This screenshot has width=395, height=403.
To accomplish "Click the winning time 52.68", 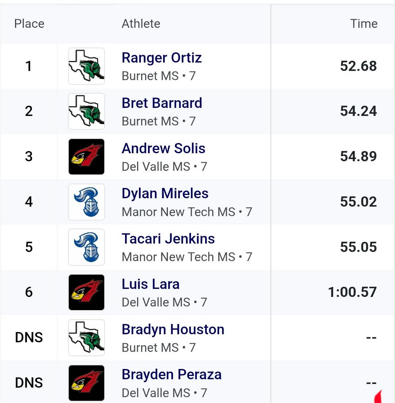I will pyautogui.click(x=358, y=66).
